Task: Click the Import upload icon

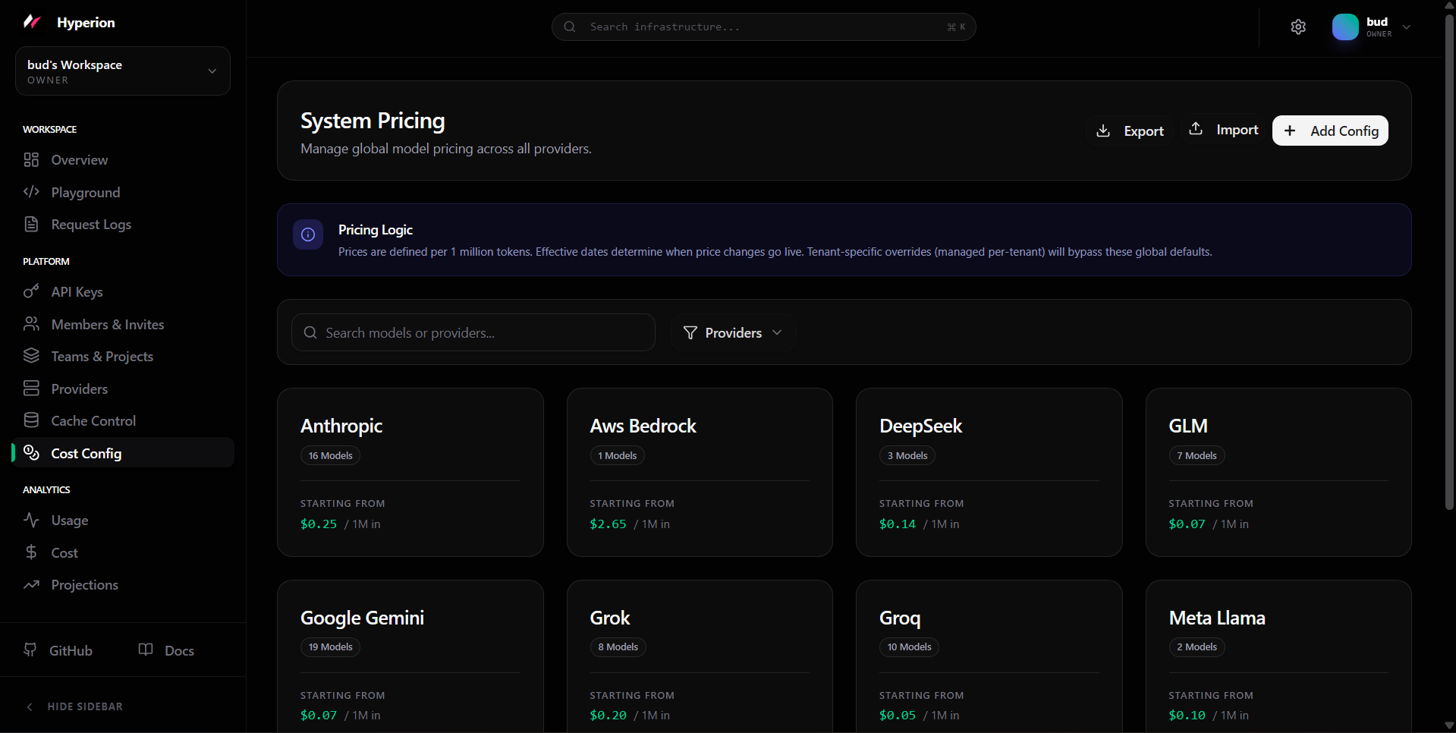Action: 1196,128
